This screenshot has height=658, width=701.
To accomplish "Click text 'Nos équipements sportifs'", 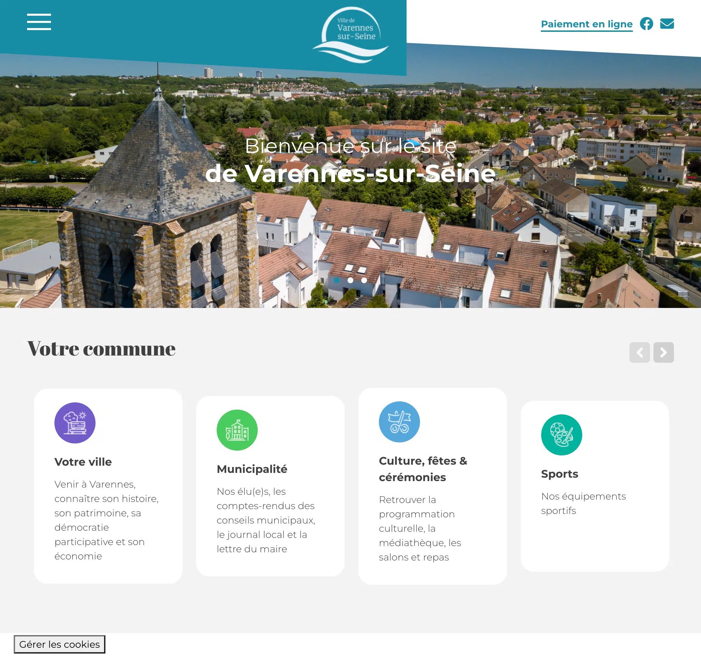I will coord(583,503).
